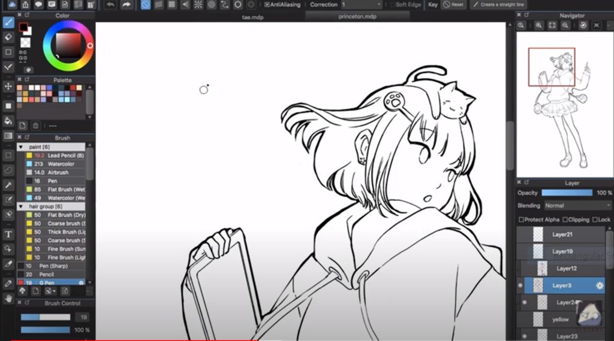
Task: Collapse the hair group [6] brushes
Action: click(21, 206)
